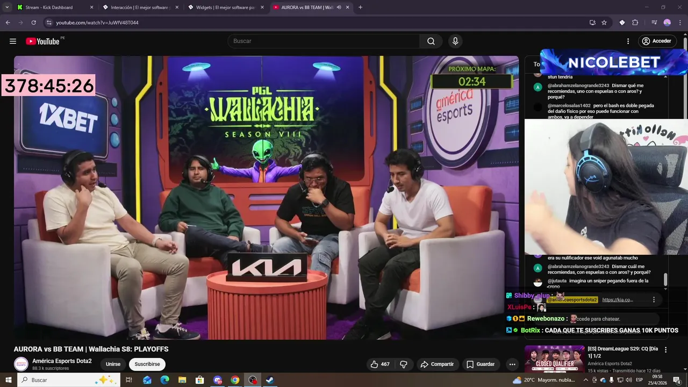Open Windows Start menu
688x387 pixels.
pos(8,380)
